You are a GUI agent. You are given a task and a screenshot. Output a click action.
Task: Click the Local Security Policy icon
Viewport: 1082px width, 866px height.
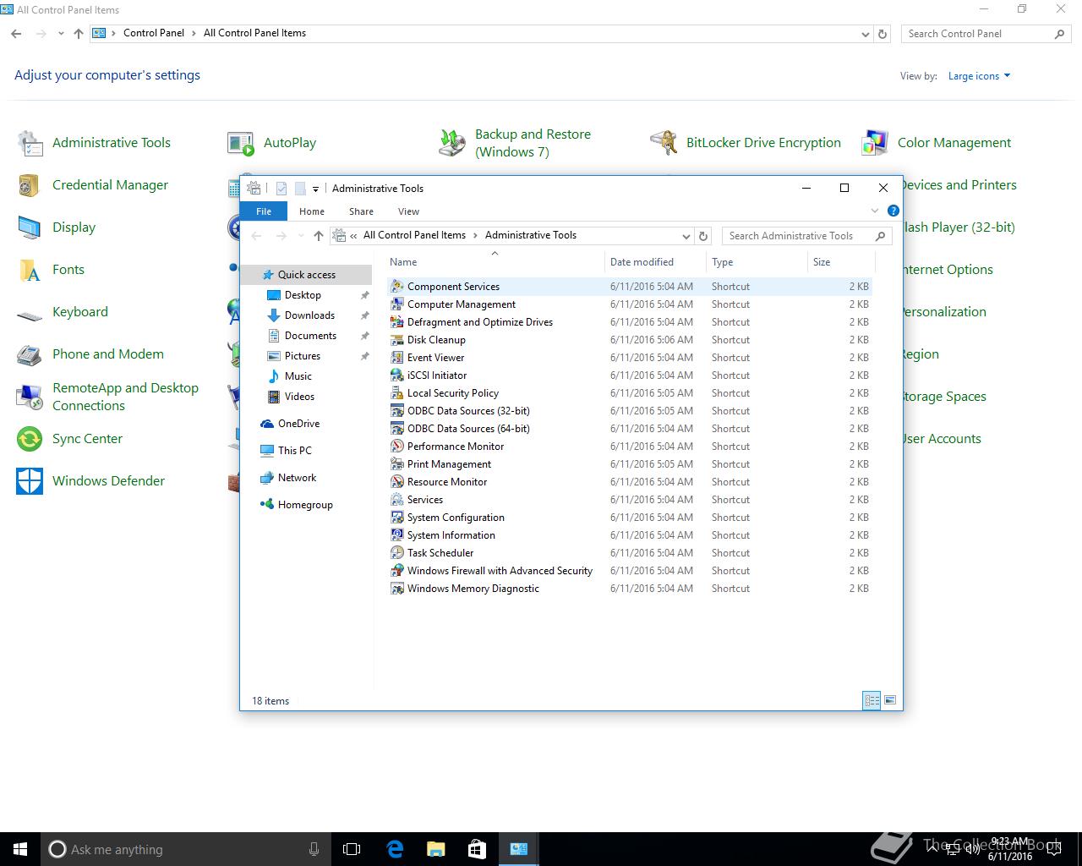tap(396, 393)
